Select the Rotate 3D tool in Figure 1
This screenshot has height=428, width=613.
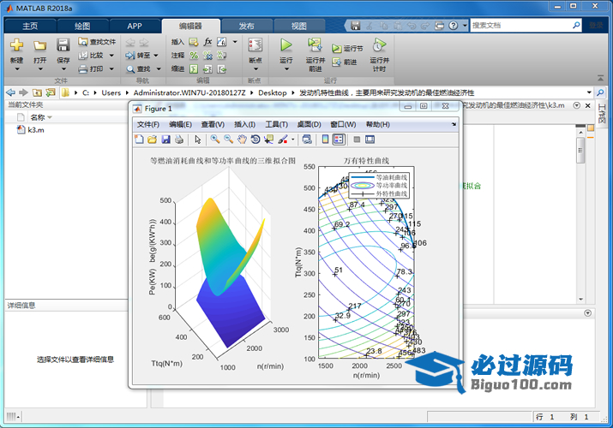(255, 140)
